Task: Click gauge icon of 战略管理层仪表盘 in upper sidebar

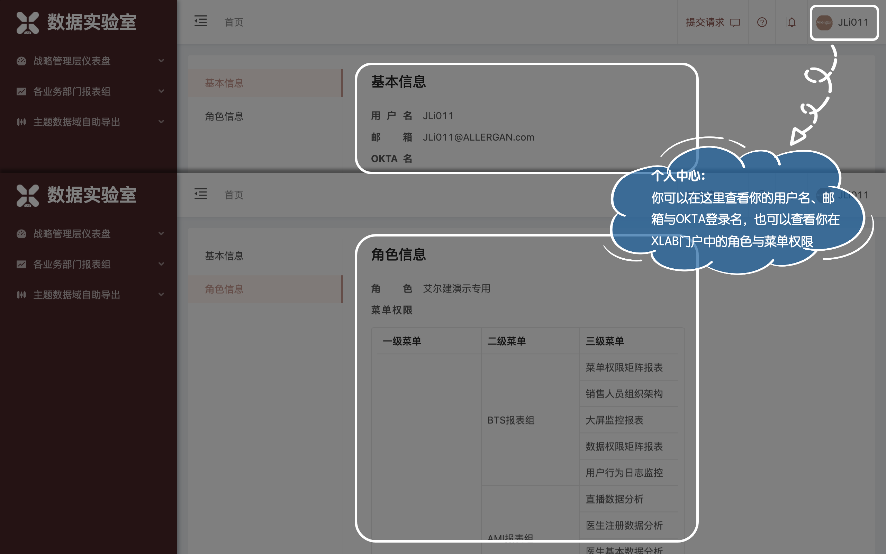Action: point(21,61)
